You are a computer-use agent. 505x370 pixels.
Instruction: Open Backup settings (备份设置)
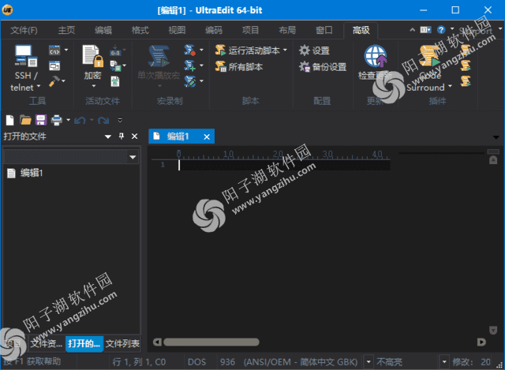point(323,66)
